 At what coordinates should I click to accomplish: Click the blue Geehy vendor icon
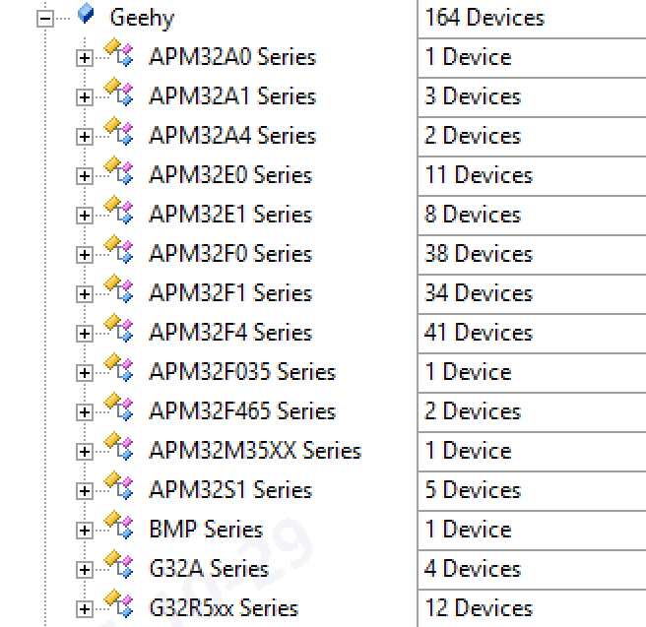(86, 15)
